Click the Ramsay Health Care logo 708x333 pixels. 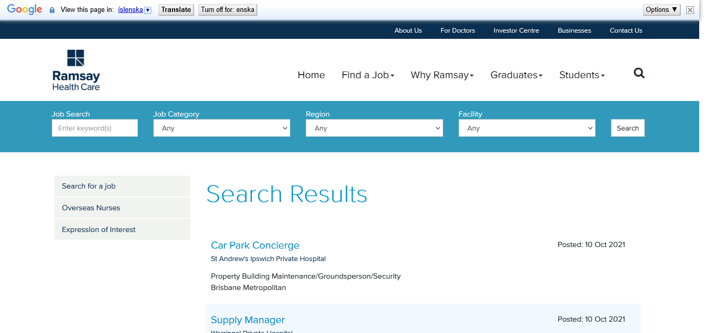tap(76, 70)
